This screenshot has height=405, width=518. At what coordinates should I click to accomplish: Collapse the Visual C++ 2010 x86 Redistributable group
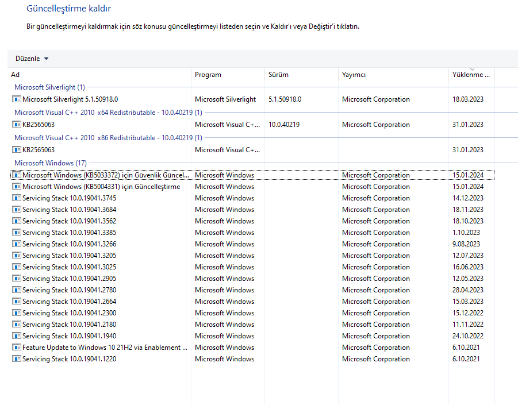tap(108, 138)
